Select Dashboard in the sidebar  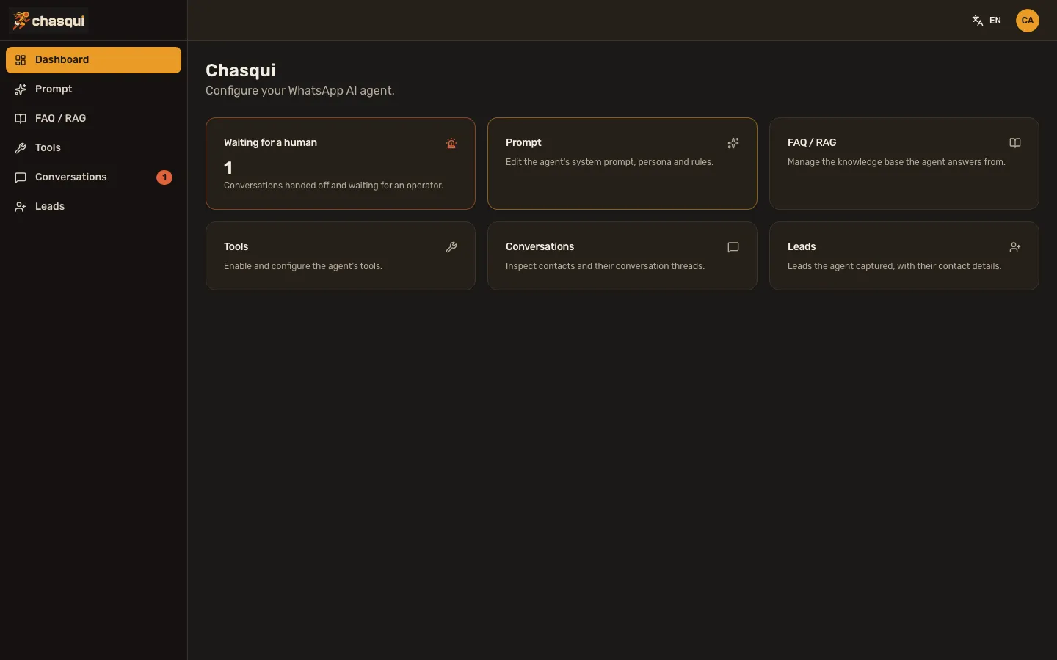coord(93,60)
